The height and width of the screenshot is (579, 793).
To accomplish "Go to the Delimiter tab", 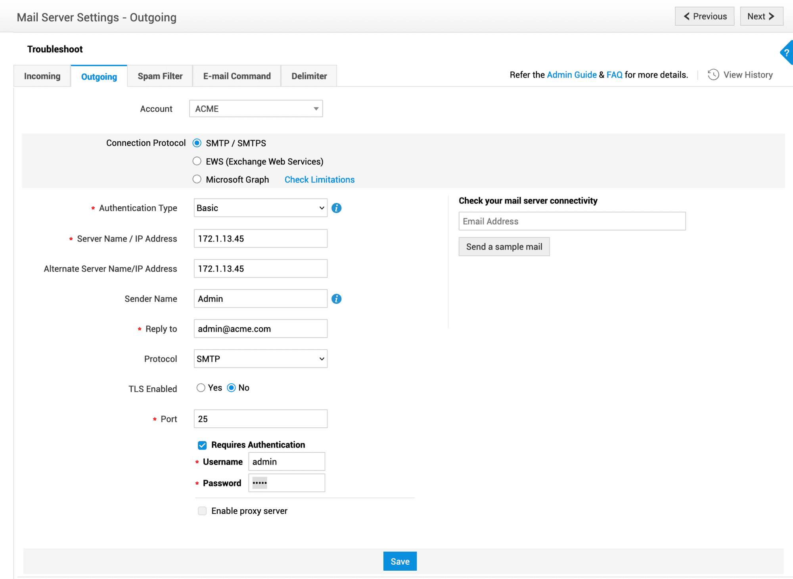I will [x=309, y=76].
